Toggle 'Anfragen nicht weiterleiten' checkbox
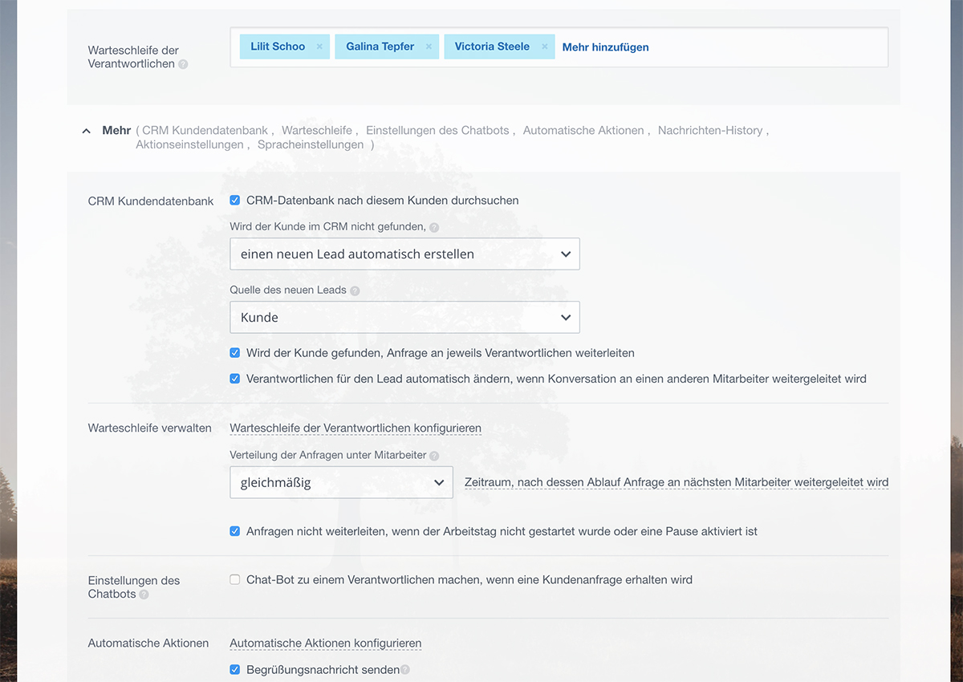 pyautogui.click(x=235, y=531)
